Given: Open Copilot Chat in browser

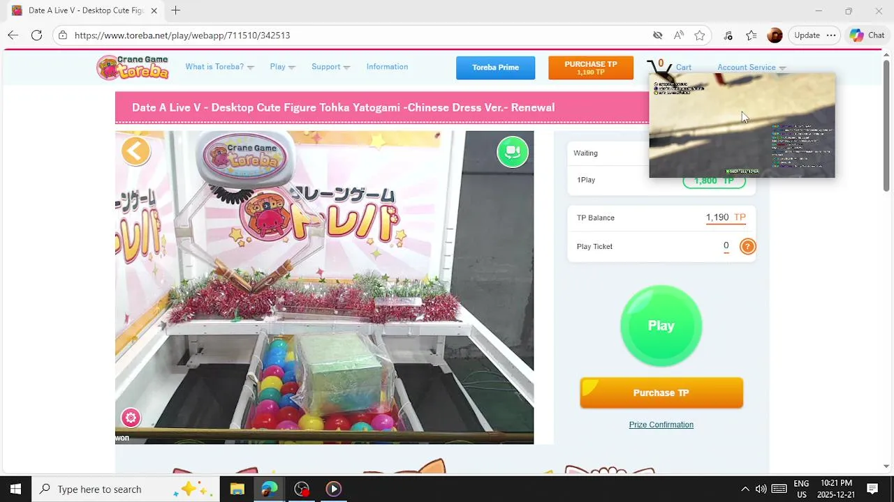Looking at the screenshot, I should [867, 35].
